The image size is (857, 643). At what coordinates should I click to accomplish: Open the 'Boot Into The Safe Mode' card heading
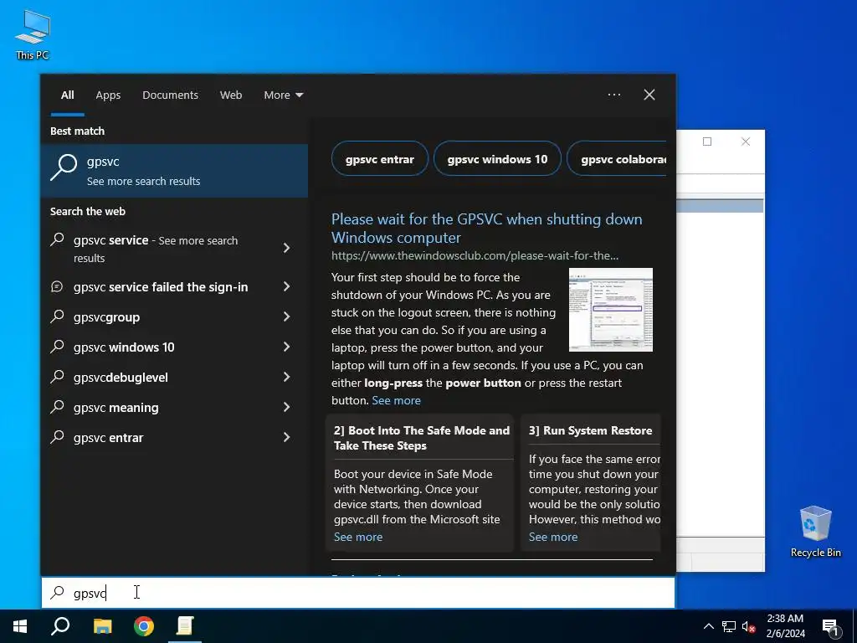(x=422, y=438)
